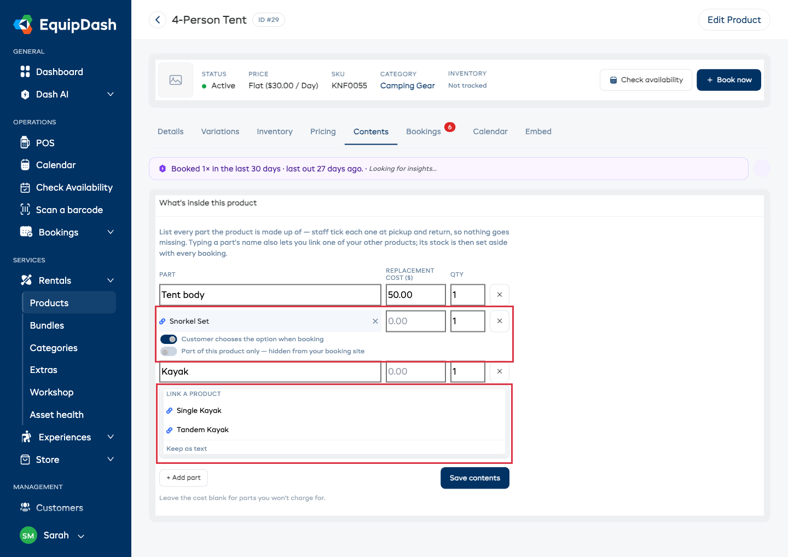Screen dimensions: 788x557
Task: Remove the Kayak part row
Action: [500, 371]
